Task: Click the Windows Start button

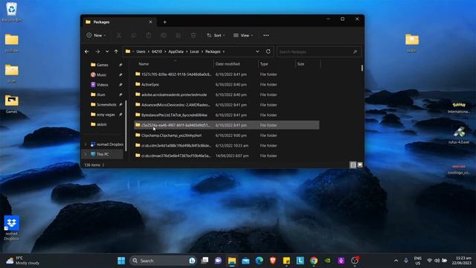Action: click(121, 261)
